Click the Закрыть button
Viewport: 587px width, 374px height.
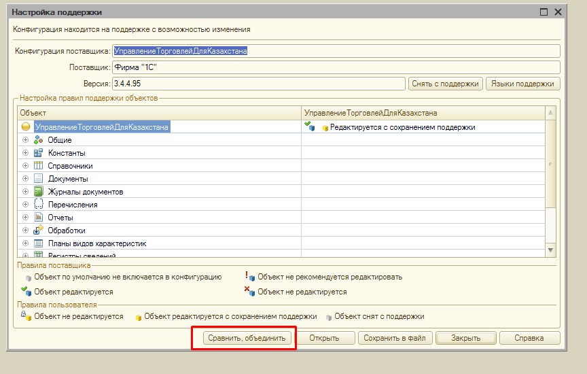pyautogui.click(x=465, y=338)
